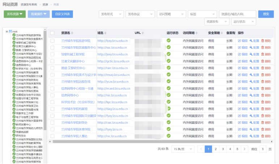Viewport: 279px width, 164px height.
Task: Click the 资源名/域名/URL search input field
Action: [237, 14]
